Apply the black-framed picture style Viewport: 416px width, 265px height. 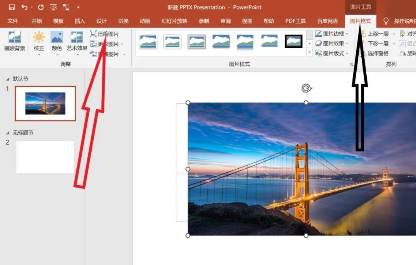294,41
